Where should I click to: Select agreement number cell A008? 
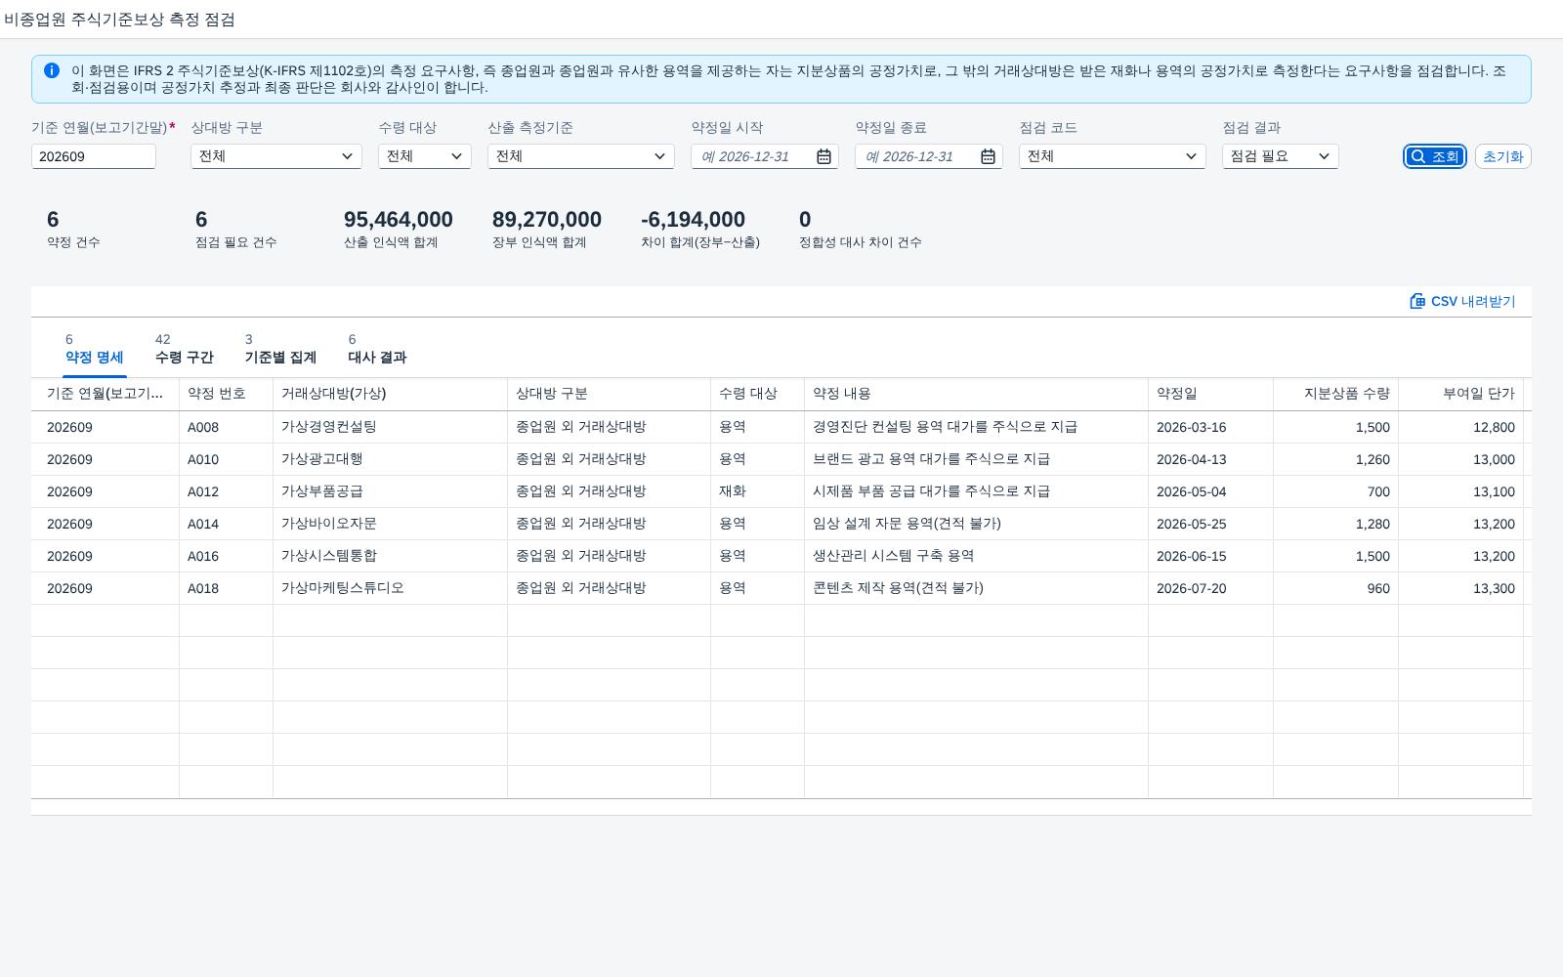(226, 427)
